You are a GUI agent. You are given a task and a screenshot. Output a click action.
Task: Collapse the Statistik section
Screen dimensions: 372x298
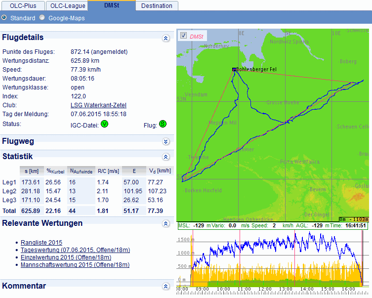(x=166, y=157)
